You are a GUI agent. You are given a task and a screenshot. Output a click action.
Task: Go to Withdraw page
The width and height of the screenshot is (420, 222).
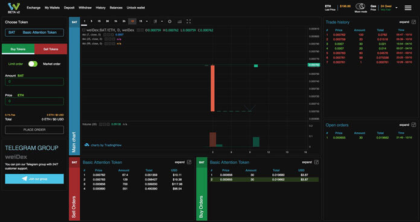85,8
